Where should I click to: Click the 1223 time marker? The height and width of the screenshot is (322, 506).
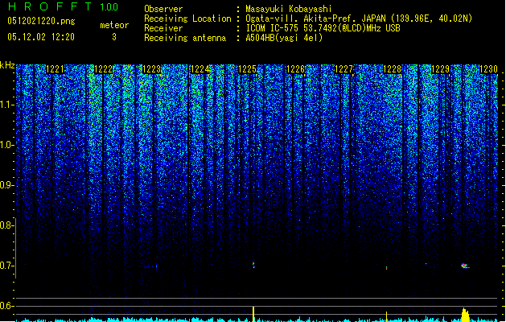tap(152, 69)
